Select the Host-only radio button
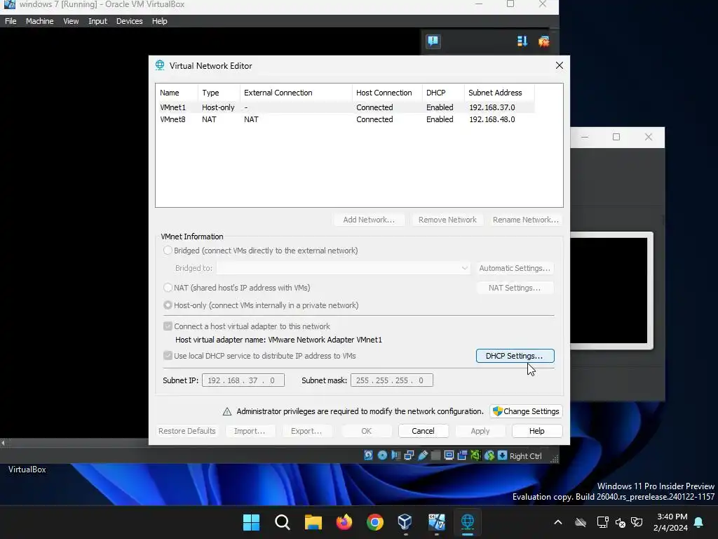This screenshot has height=539, width=718. (168, 305)
